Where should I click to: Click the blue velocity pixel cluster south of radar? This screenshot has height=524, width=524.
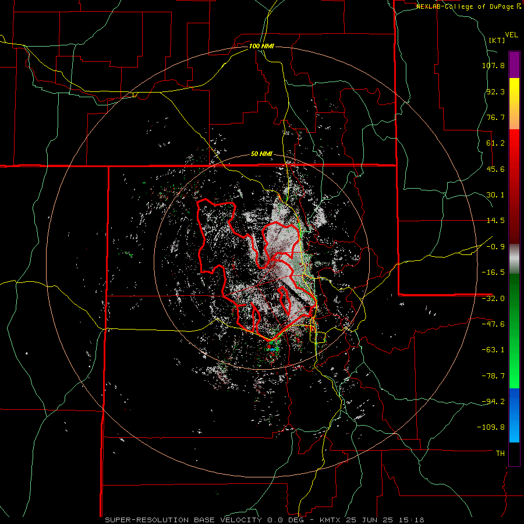click(x=273, y=349)
